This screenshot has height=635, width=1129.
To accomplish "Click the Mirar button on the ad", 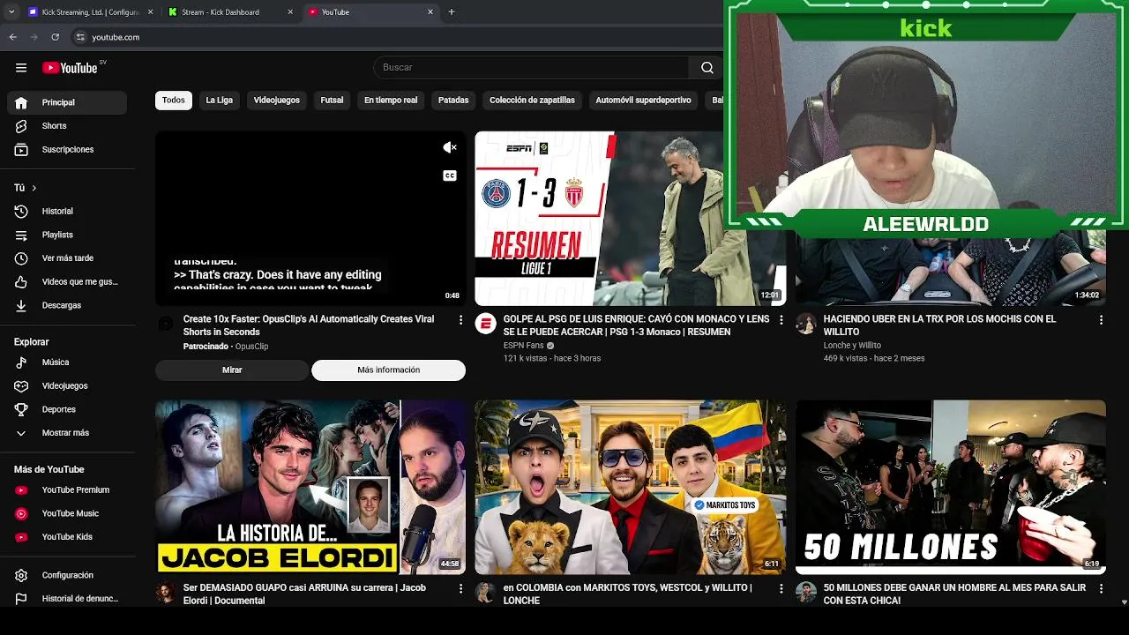I will [x=232, y=370].
